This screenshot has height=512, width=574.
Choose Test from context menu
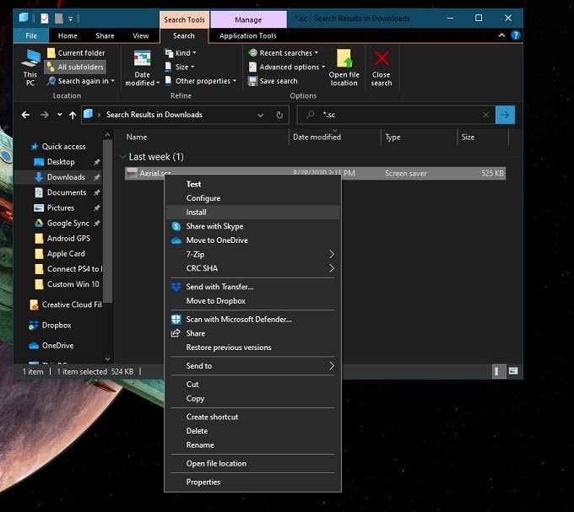[x=252, y=185]
